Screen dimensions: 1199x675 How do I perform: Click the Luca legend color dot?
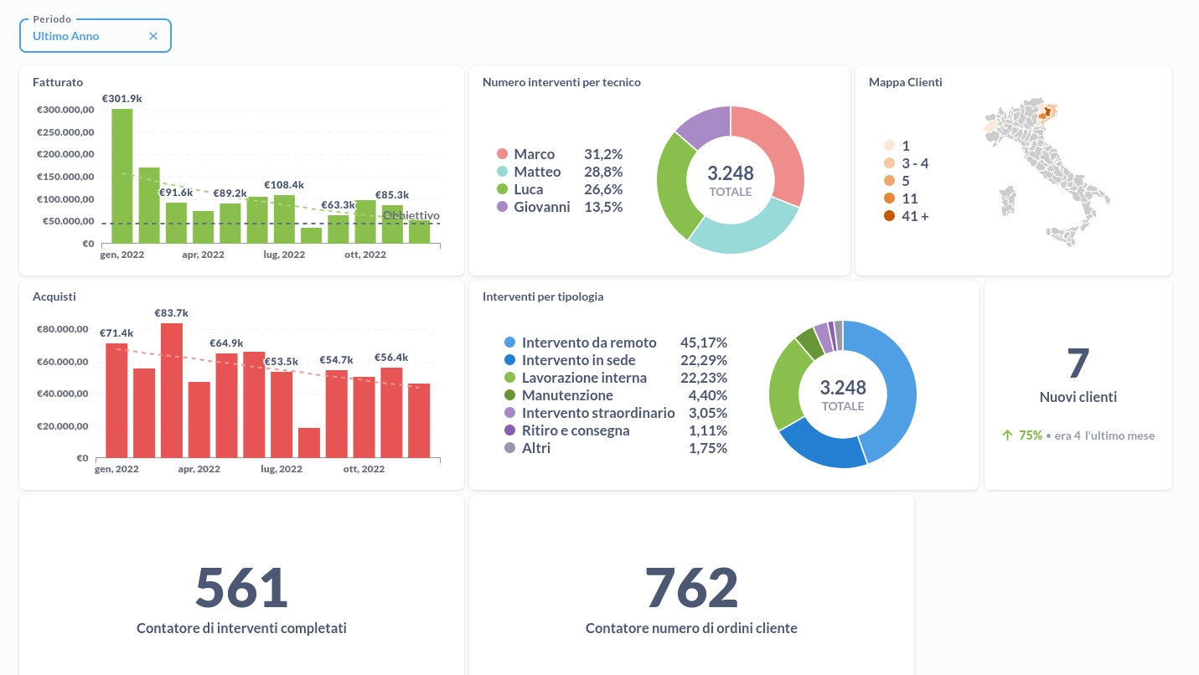point(502,189)
